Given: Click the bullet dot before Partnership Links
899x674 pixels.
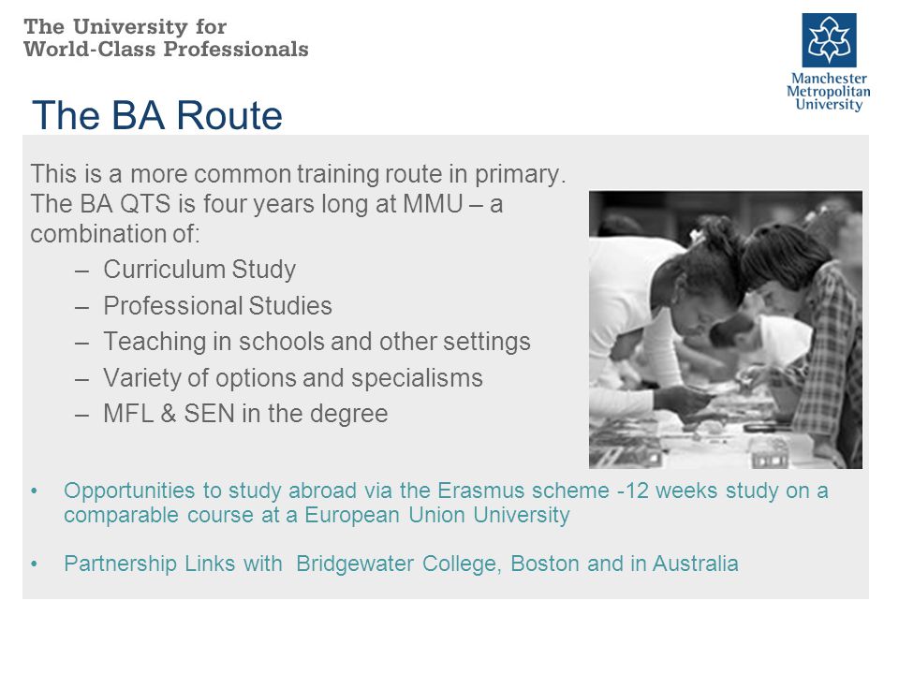Looking at the screenshot, I should pyautogui.click(x=35, y=564).
